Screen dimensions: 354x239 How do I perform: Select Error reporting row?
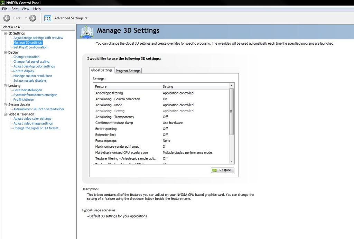pyautogui.click(x=161, y=129)
